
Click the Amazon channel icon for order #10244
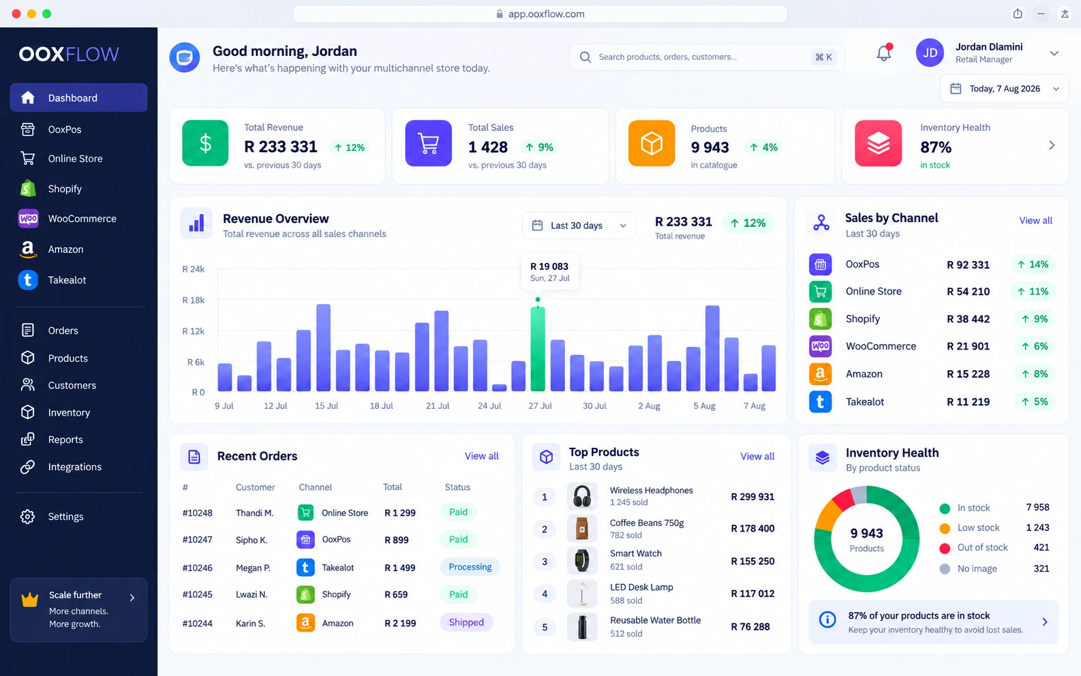[x=305, y=623]
